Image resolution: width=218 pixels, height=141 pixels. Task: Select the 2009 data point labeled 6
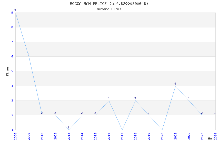point(28,54)
